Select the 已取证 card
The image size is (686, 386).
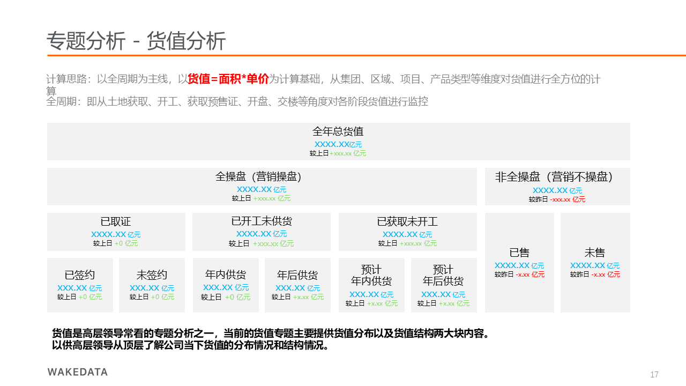pos(116,232)
